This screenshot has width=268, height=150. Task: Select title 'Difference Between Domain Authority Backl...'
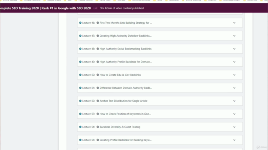pos(126,88)
